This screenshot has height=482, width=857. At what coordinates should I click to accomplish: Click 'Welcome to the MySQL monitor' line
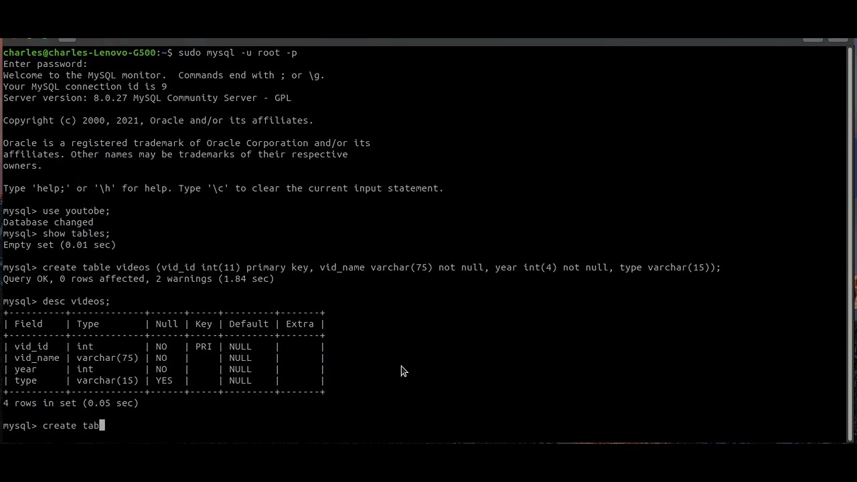point(164,76)
